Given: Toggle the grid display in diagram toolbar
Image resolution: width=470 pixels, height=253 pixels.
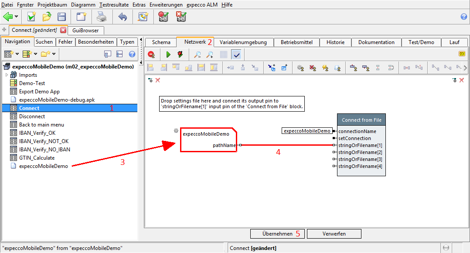Looking at the screenshot, I should (223, 55).
